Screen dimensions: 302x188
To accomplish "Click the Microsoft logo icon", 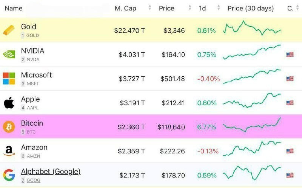I will (x=9, y=79).
